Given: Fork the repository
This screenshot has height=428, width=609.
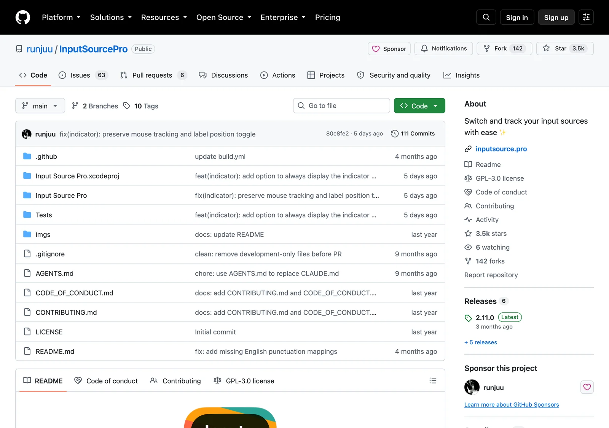Looking at the screenshot, I should (504, 48).
